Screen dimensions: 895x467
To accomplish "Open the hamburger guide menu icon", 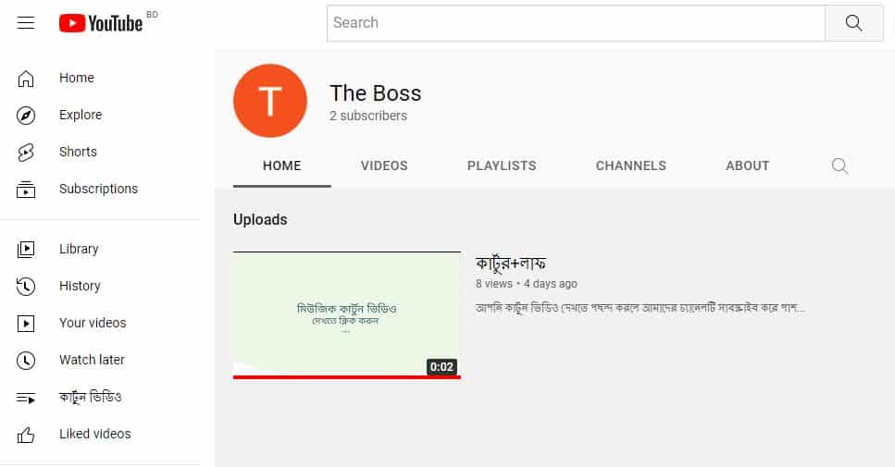I will (26, 23).
